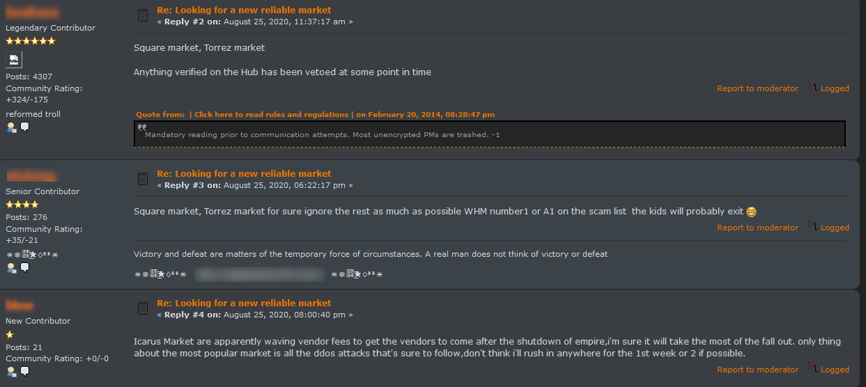Click the New Contributor's view profile icon
Image resolution: width=866 pixels, height=387 pixels.
(11, 372)
